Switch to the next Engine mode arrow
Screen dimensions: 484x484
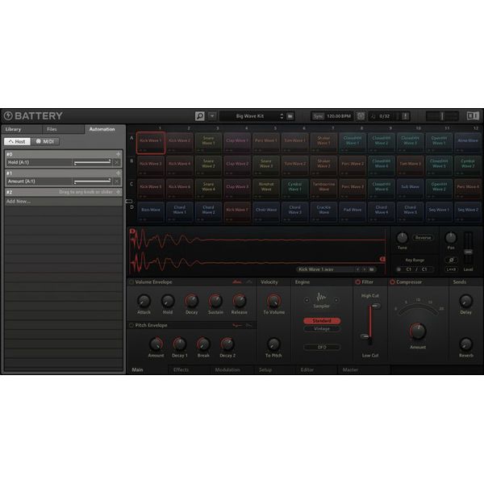[x=336, y=300]
